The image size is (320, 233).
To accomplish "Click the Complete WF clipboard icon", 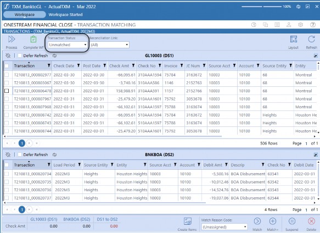I will tap(33, 39).
